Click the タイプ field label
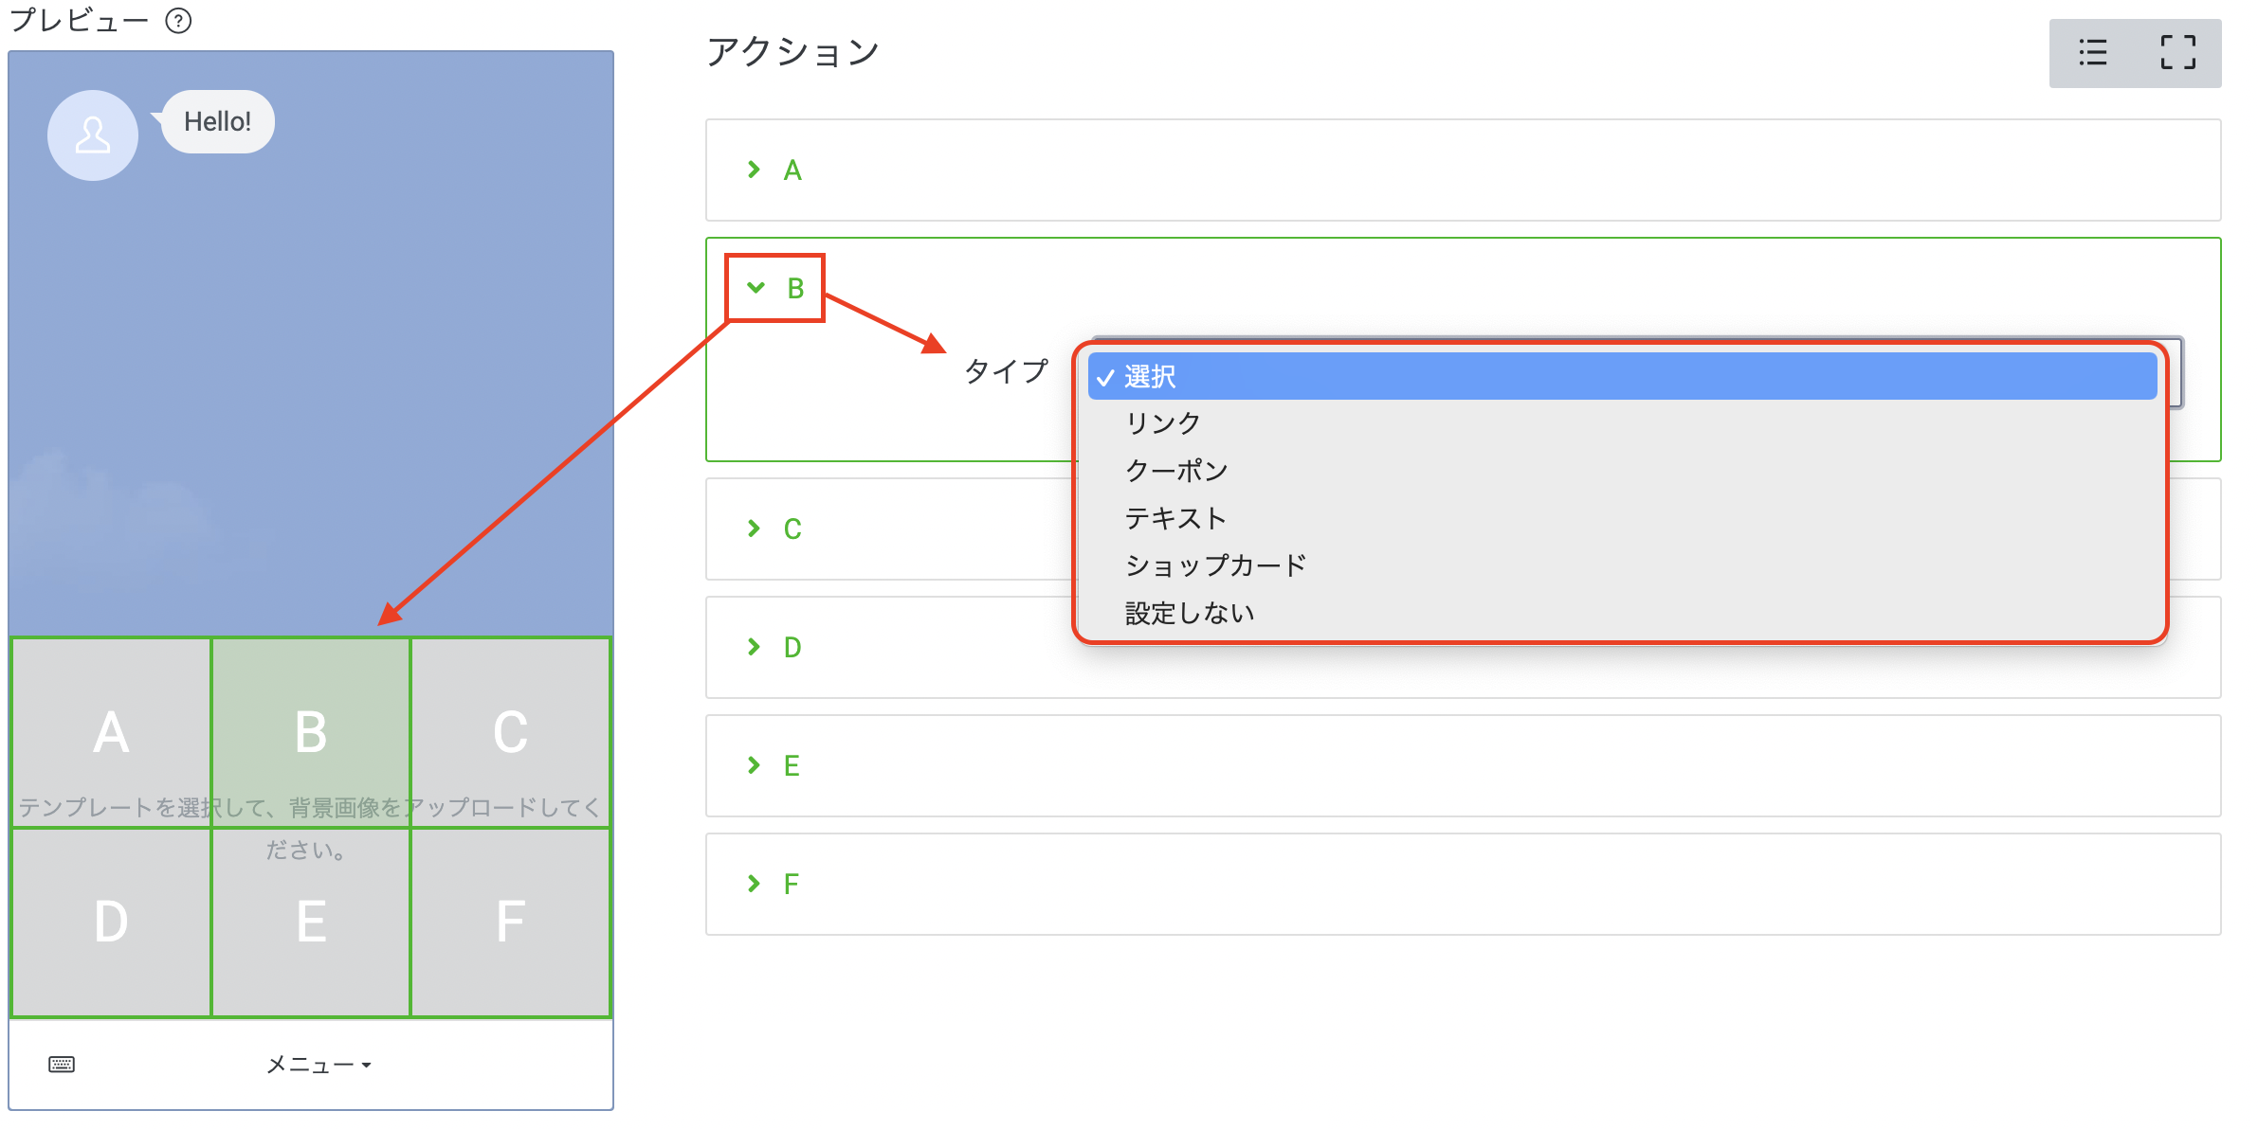Image resolution: width=2258 pixels, height=1129 pixels. coord(1006,370)
